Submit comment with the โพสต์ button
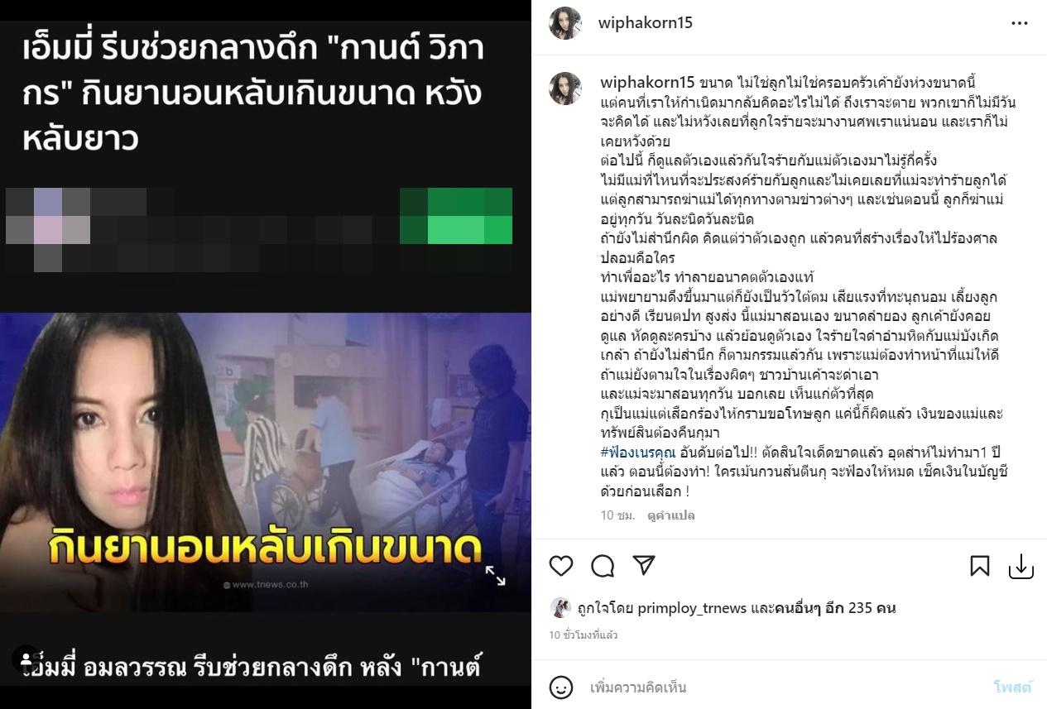 click(1013, 687)
